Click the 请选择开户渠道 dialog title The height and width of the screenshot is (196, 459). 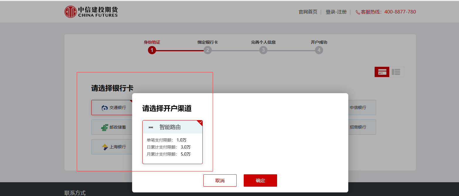click(167, 108)
